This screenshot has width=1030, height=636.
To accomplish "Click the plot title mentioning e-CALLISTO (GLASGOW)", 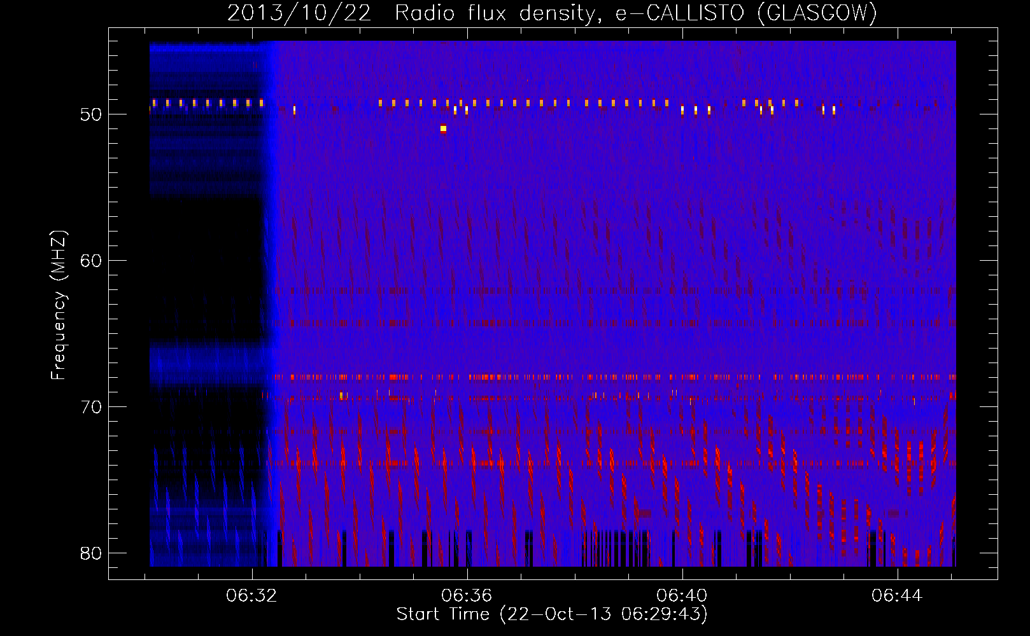I will (552, 13).
